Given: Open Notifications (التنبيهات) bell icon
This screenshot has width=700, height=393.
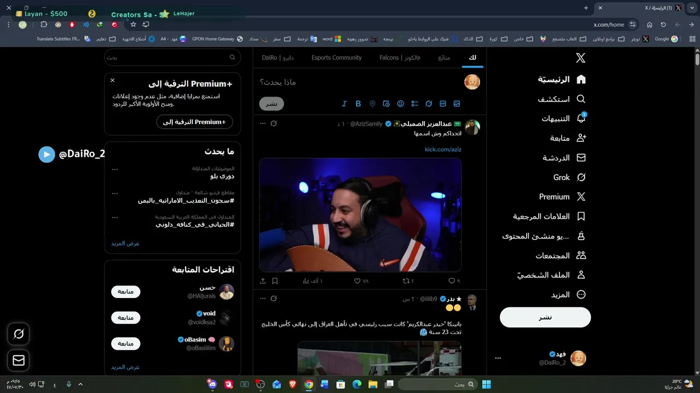Looking at the screenshot, I should [581, 118].
